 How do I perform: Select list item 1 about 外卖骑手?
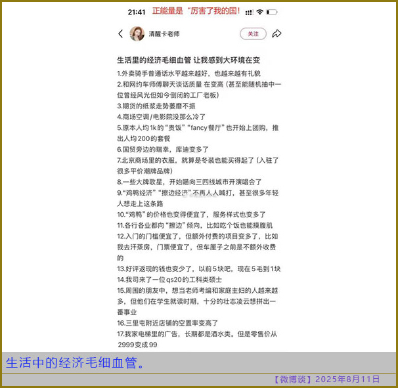179,74
